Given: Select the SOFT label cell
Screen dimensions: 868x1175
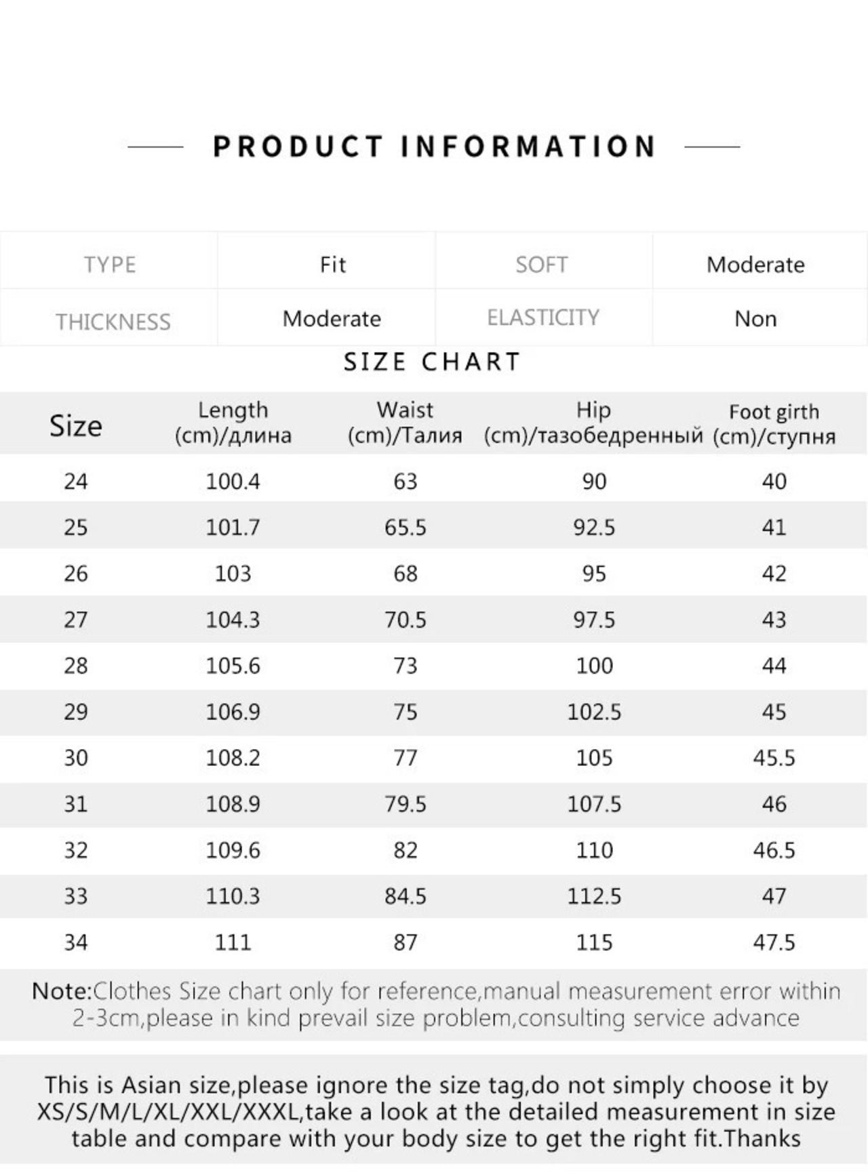Looking at the screenshot, I should pos(541,265).
